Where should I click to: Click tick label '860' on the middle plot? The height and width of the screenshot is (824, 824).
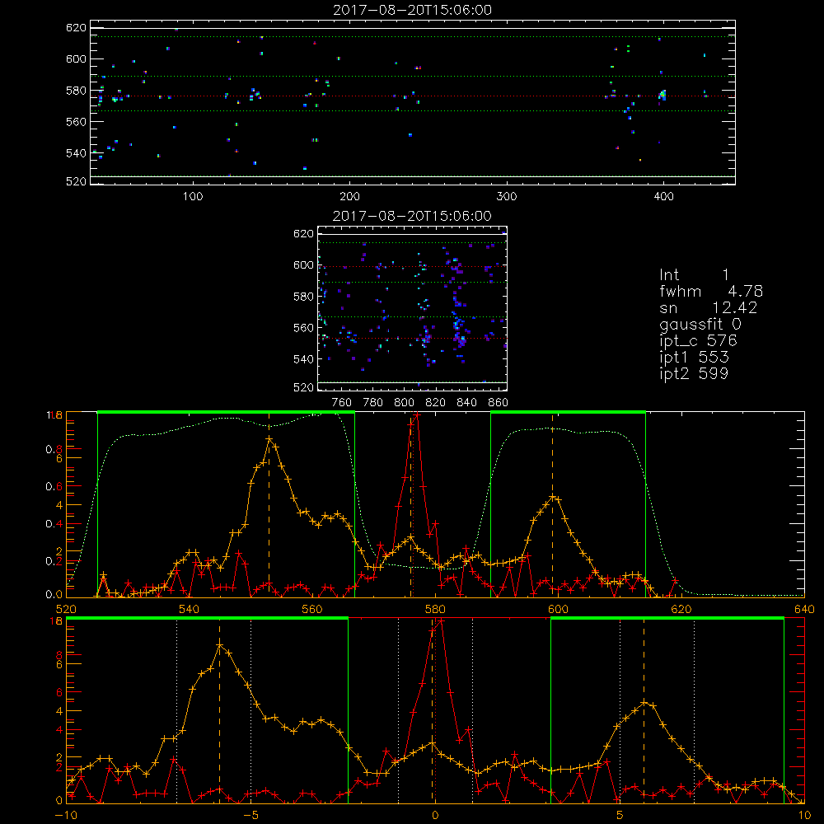pos(499,403)
